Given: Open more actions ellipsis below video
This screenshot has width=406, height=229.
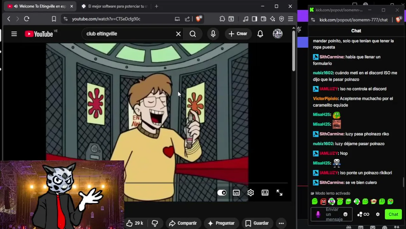Looking at the screenshot, I should tap(281, 223).
